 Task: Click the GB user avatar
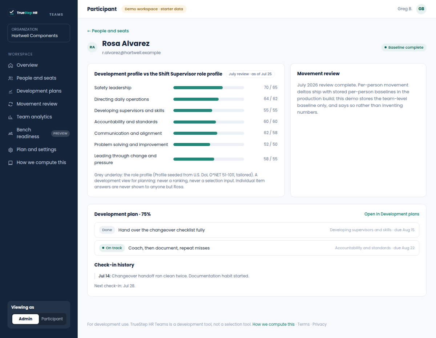point(421,9)
